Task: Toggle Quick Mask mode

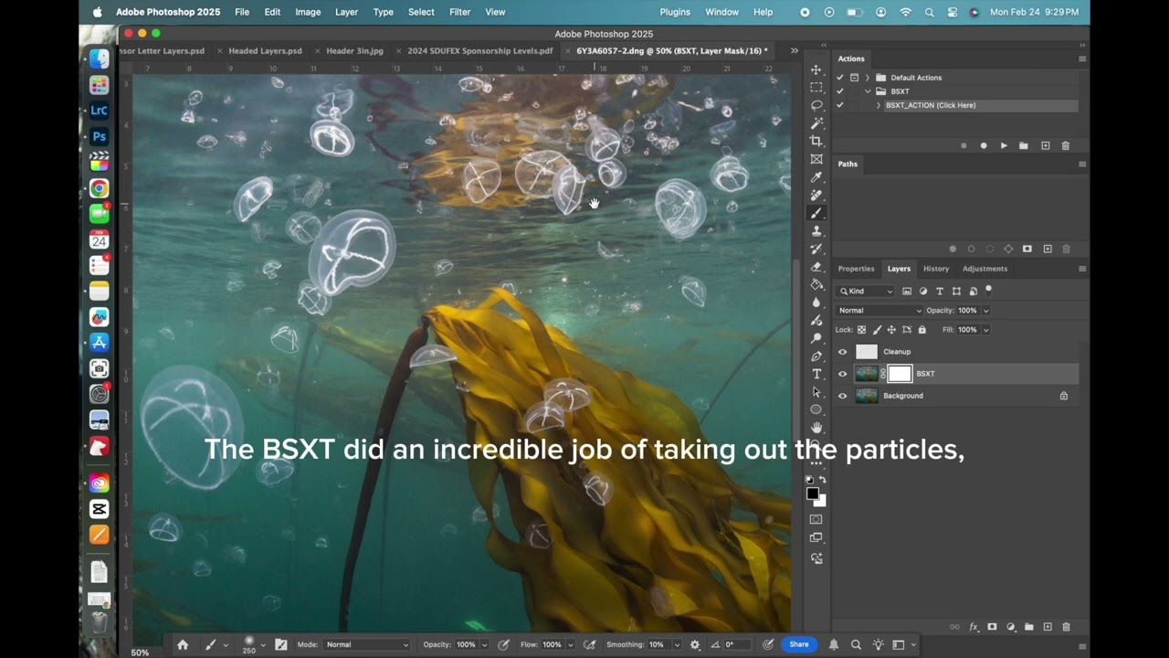Action: pyautogui.click(x=816, y=519)
